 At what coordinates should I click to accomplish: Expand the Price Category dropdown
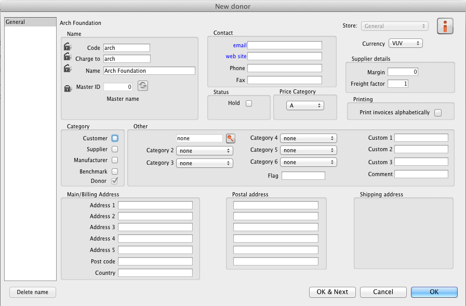(x=305, y=105)
